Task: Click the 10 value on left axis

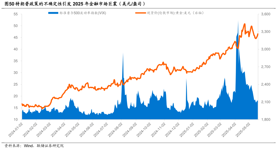Action: (x=15, y=120)
